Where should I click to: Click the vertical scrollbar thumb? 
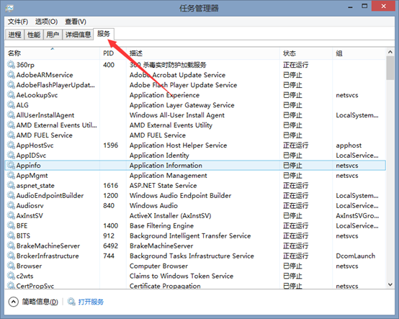pyautogui.click(x=390, y=68)
